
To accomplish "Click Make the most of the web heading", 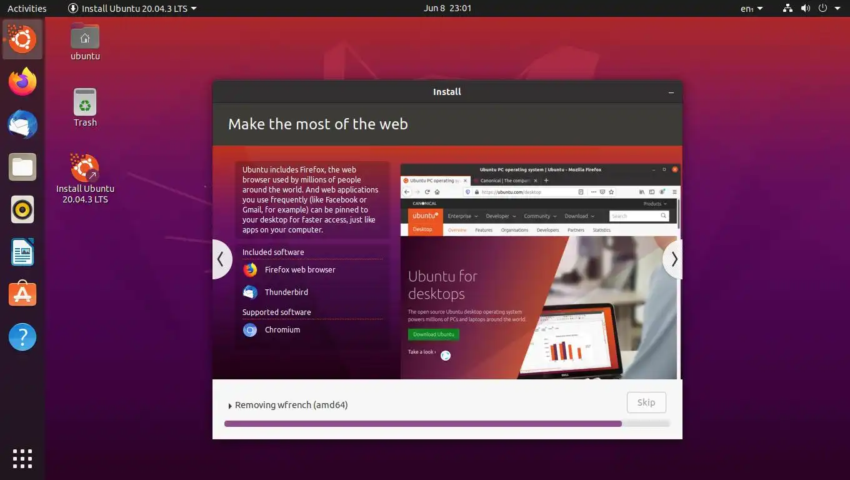I will click(x=318, y=124).
